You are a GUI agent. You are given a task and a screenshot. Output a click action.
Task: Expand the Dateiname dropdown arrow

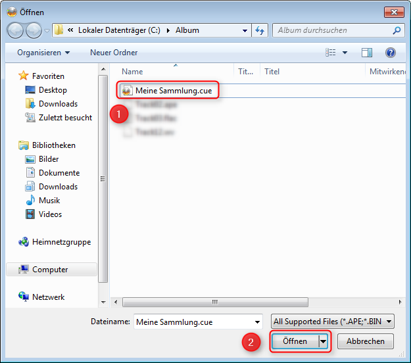[x=256, y=322]
